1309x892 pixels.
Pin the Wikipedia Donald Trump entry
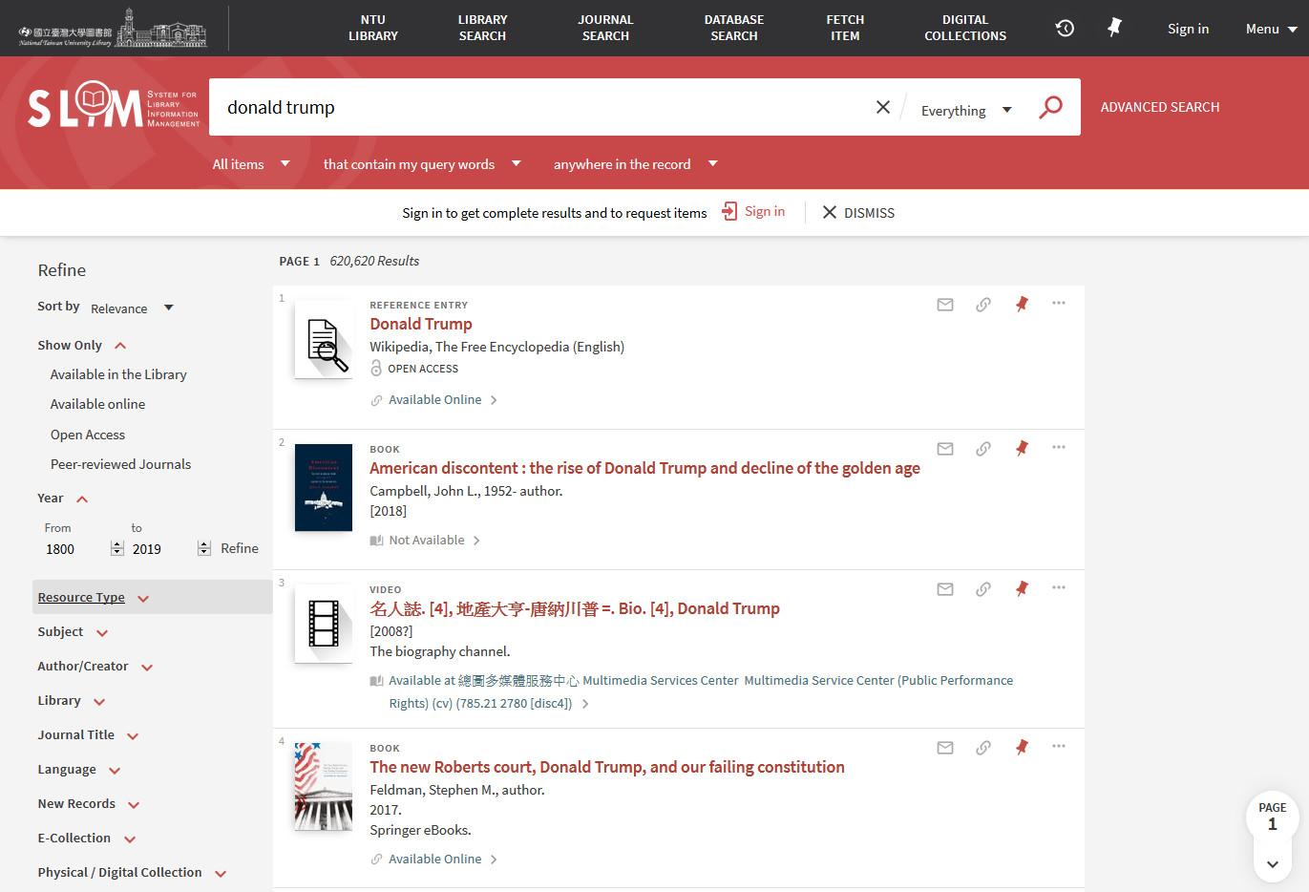(1022, 305)
